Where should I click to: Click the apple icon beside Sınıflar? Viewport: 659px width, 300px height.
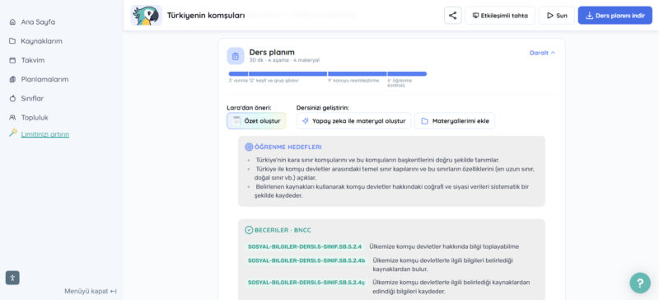coord(12,98)
